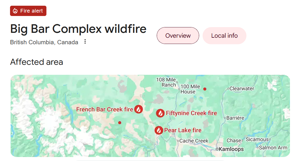This screenshot has width=300, height=161.
Task: Click the Kamloops city marker
Action: [217, 149]
